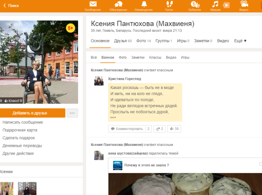This screenshot has height=195, width=262.
Task: Open the Музыка note icon
Action: coord(215,4)
